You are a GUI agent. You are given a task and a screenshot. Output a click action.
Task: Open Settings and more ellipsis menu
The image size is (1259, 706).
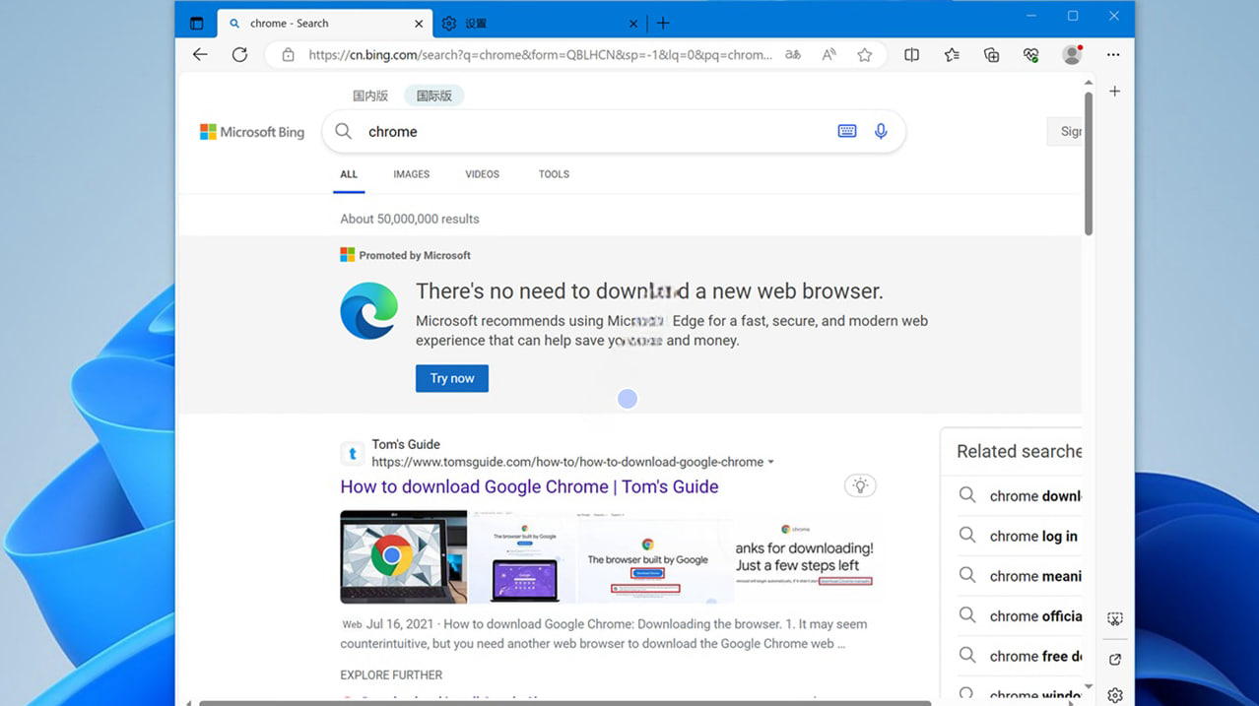1113,55
